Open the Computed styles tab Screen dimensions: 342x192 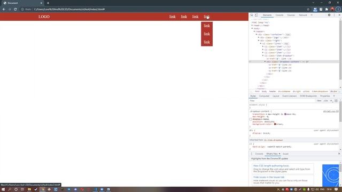click(264, 96)
